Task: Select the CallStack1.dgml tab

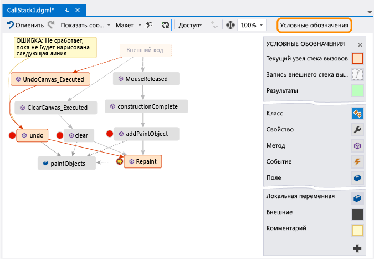Action: click(x=30, y=10)
